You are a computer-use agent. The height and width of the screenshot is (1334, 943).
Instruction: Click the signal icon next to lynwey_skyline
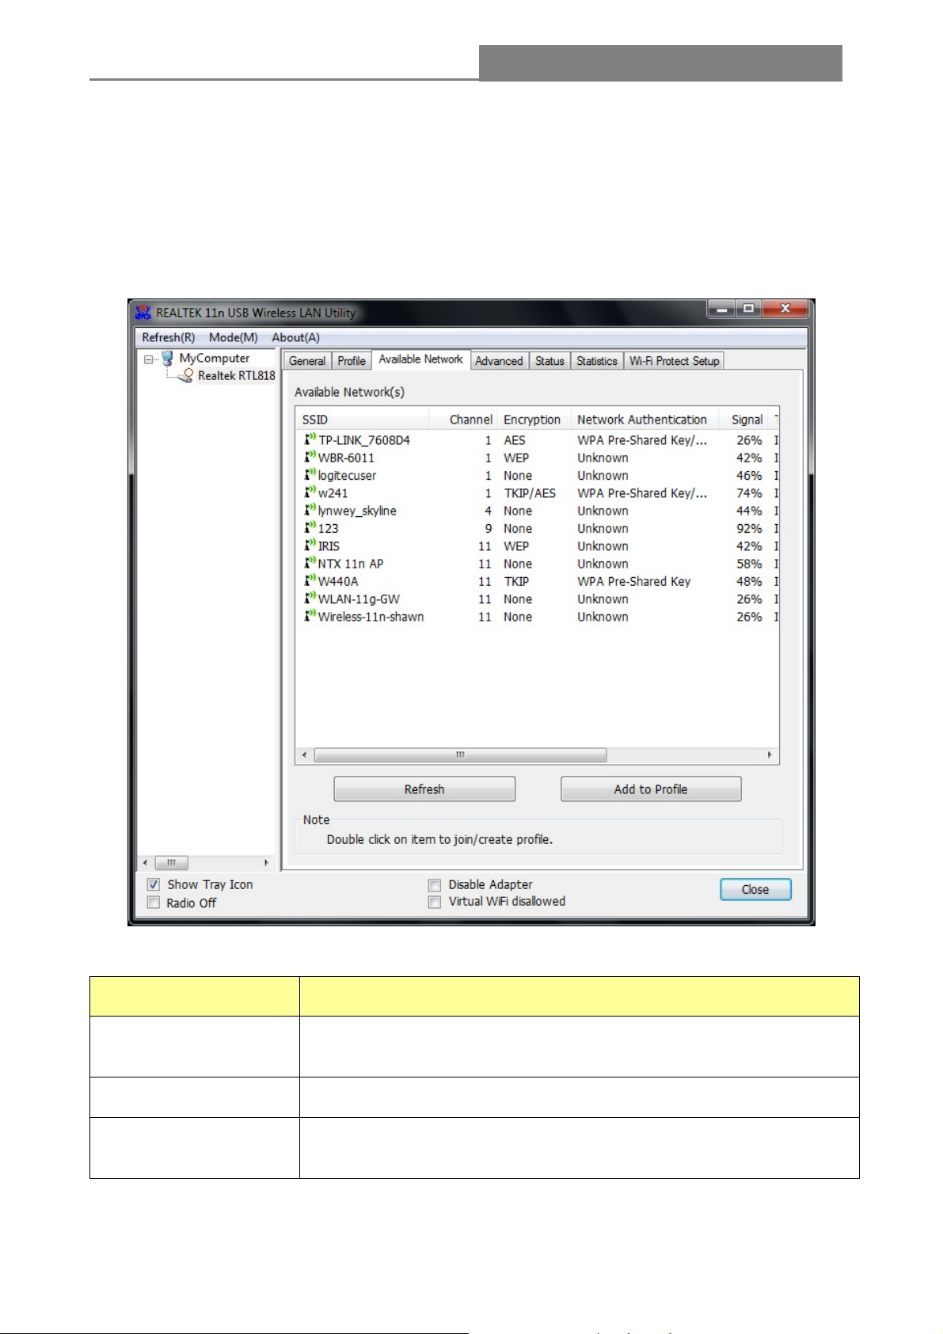310,511
